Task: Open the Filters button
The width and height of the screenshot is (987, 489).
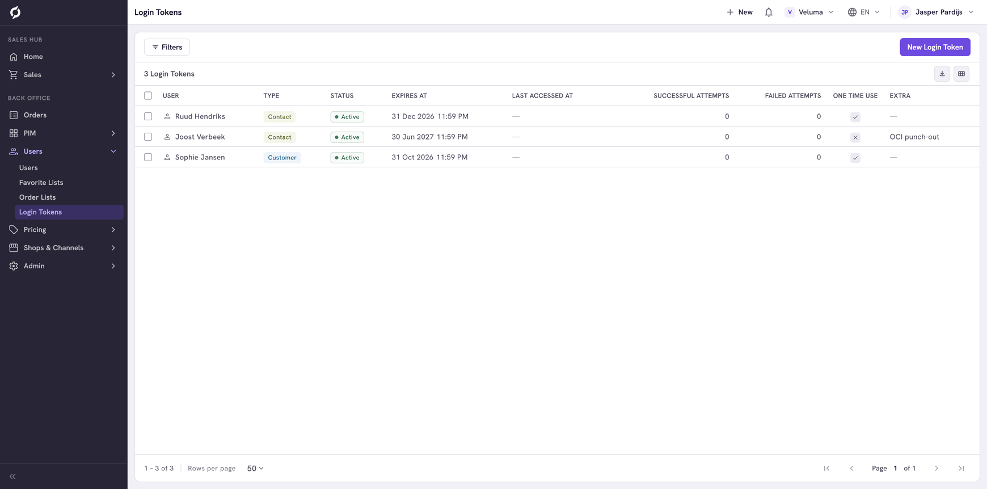Action: click(x=167, y=47)
